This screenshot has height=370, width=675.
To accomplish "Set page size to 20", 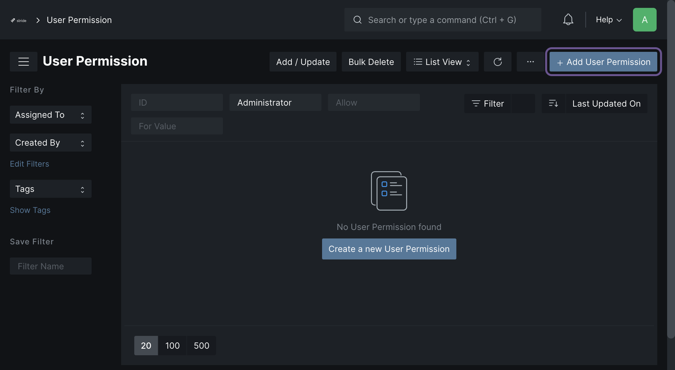I will (146, 345).
